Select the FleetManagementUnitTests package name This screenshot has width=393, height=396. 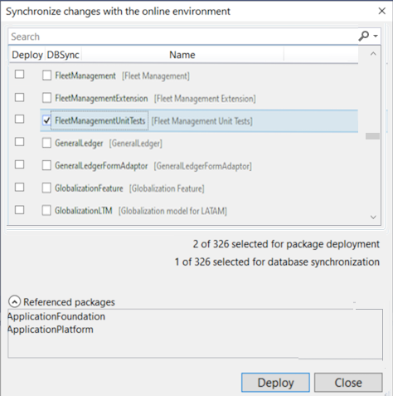click(x=99, y=120)
